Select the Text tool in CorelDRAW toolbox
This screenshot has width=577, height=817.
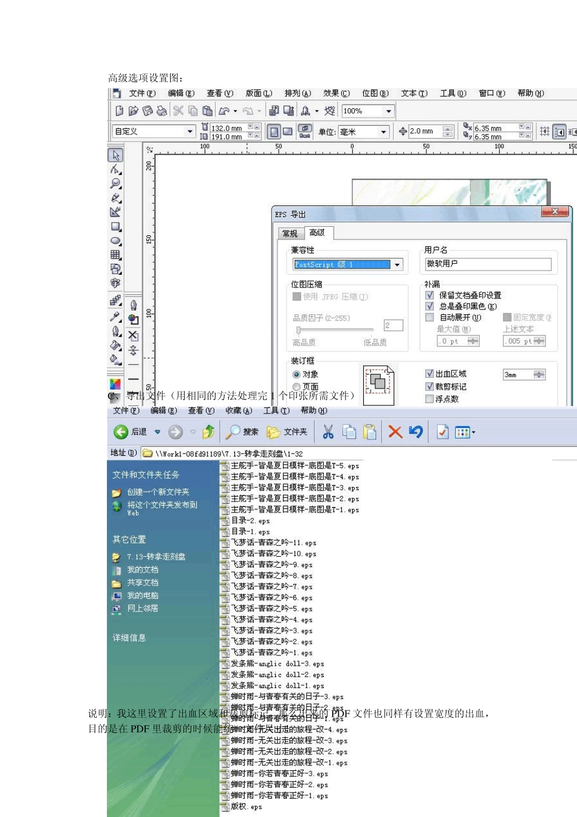(x=115, y=283)
